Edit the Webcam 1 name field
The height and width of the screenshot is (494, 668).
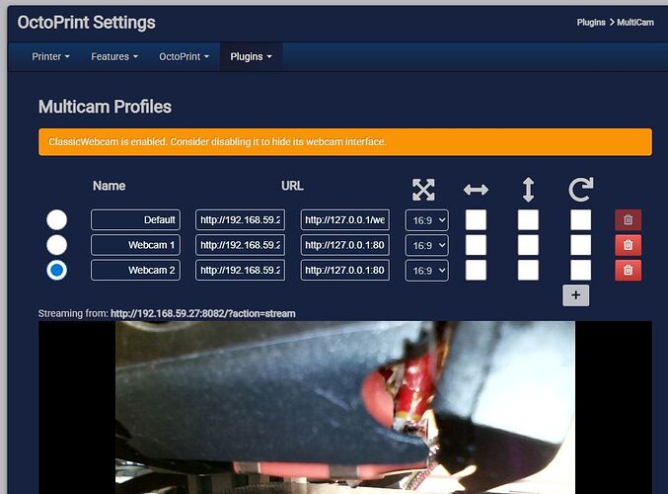[x=135, y=244]
